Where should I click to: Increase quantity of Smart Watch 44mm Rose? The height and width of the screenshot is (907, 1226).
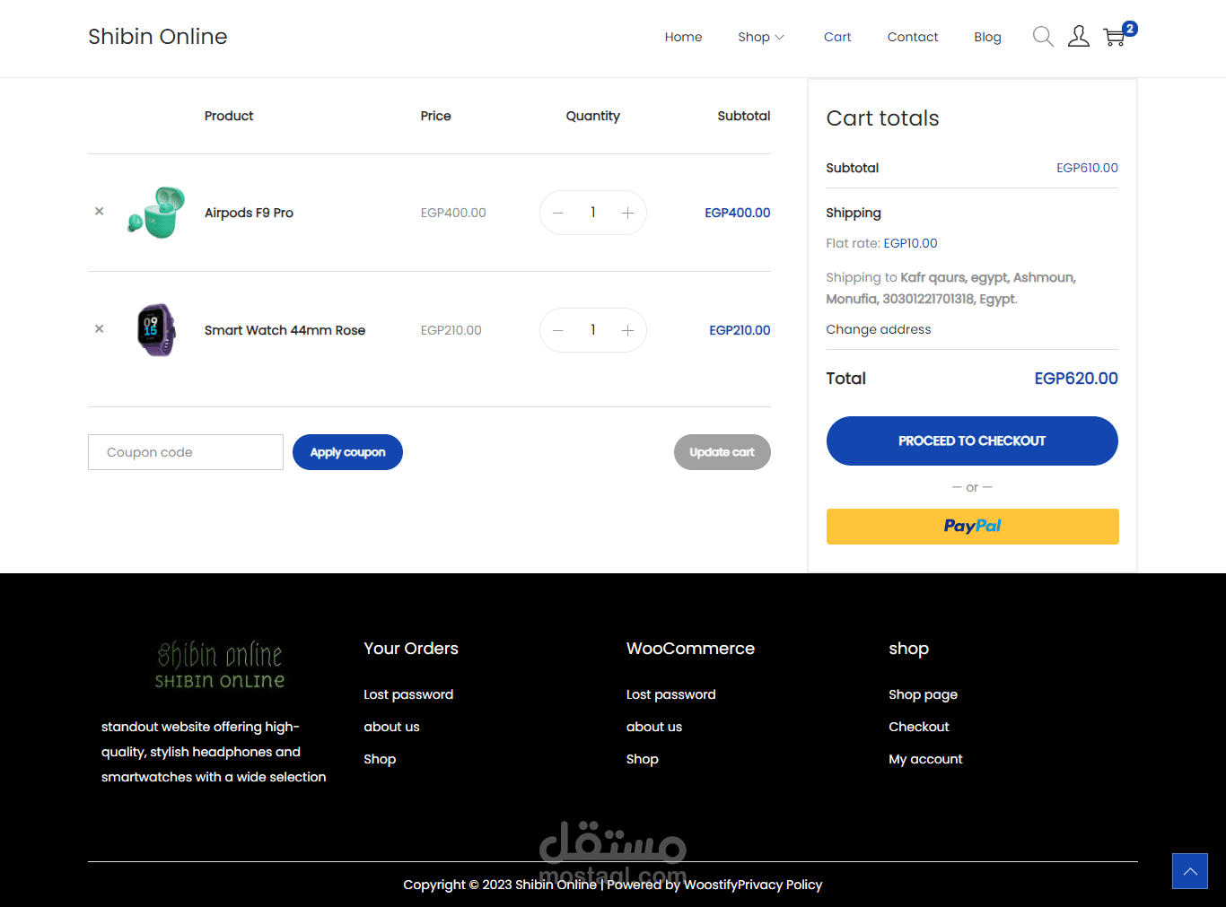coord(627,330)
